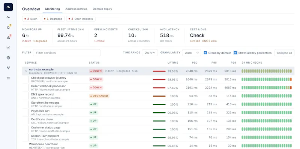The image size is (300, 149).
Task: Open the dashboard gauge logo icon
Action: [x=8, y=7]
